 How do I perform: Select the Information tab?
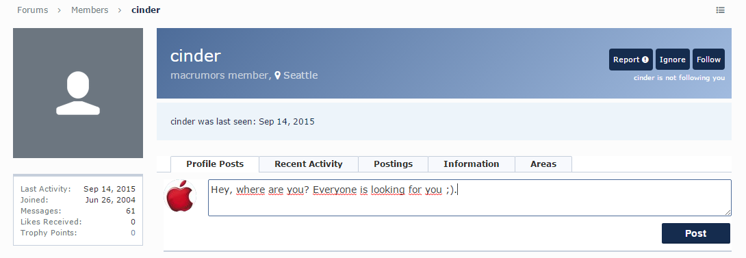472,164
